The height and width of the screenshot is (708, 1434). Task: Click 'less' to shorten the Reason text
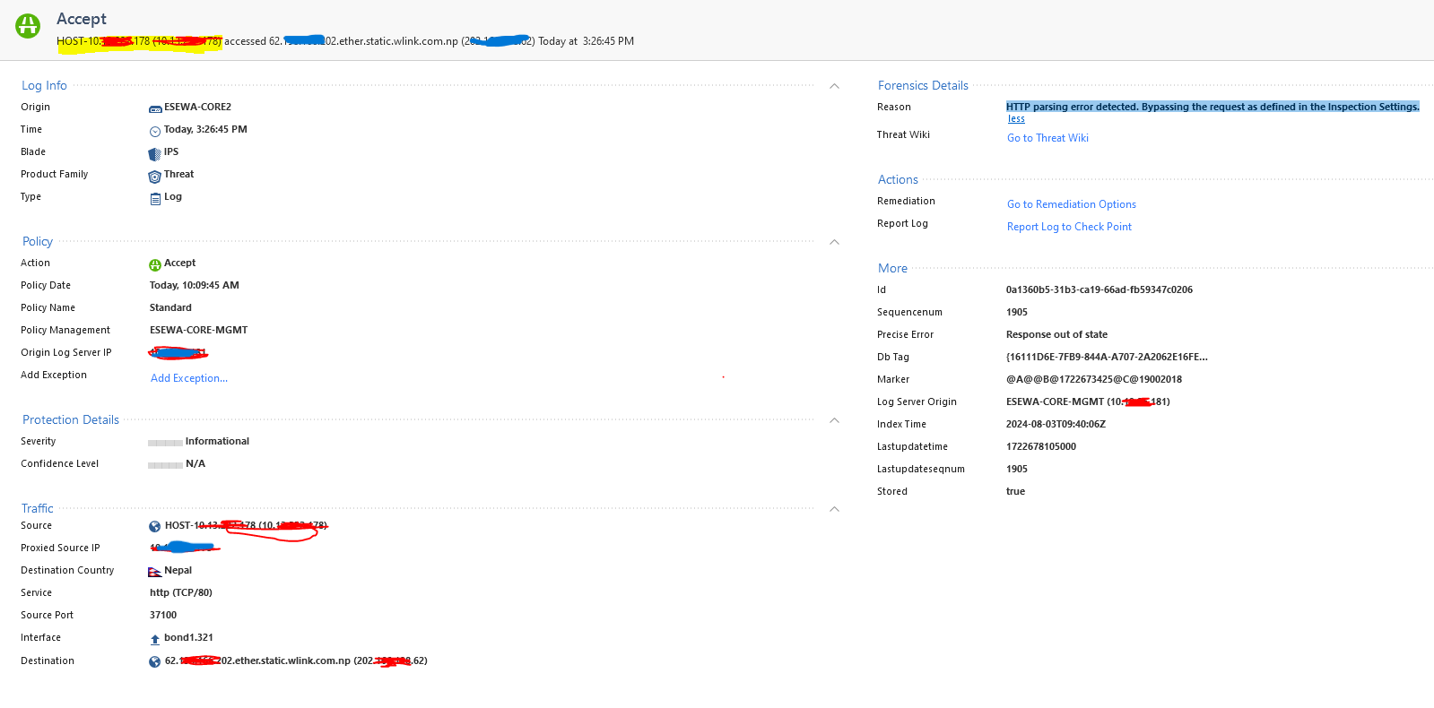[x=1016, y=119]
